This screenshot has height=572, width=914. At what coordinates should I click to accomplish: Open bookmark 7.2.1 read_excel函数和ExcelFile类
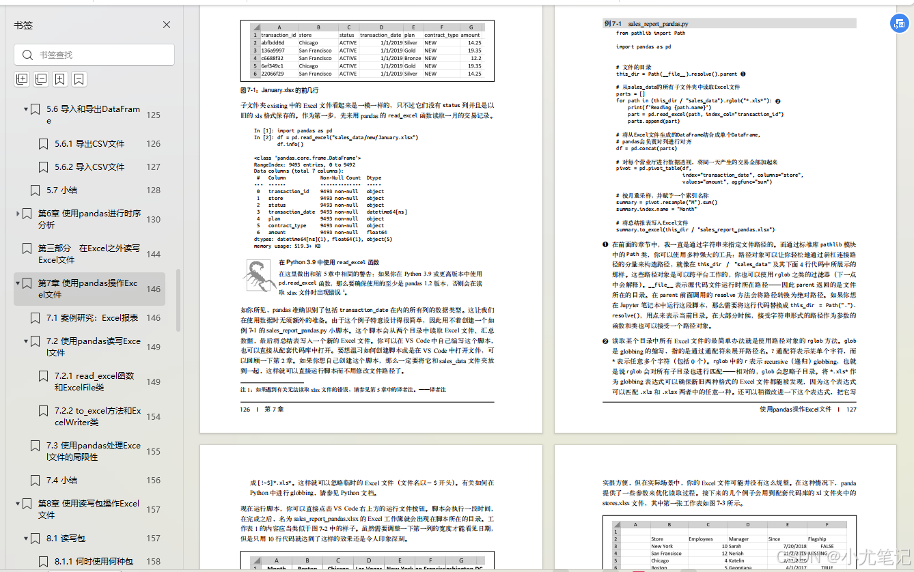94,382
